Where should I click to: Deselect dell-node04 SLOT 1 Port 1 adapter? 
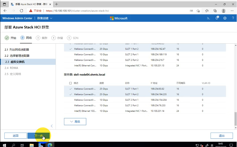click(145, 89)
